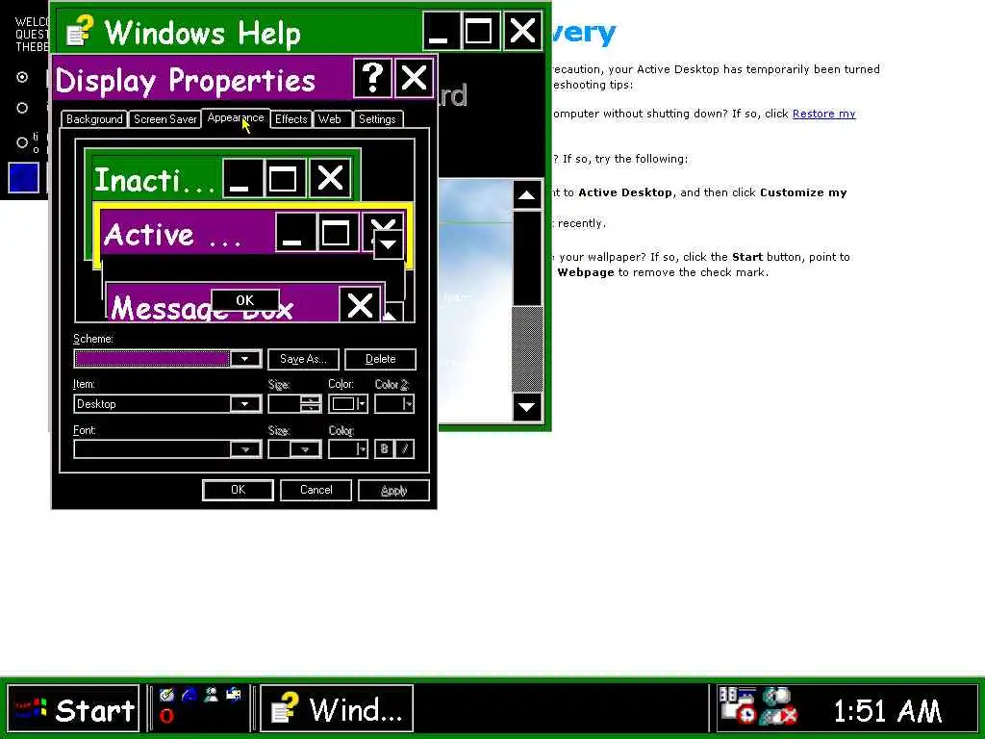
Task: Click the bold 'Customize my' text
Action: [x=803, y=192]
